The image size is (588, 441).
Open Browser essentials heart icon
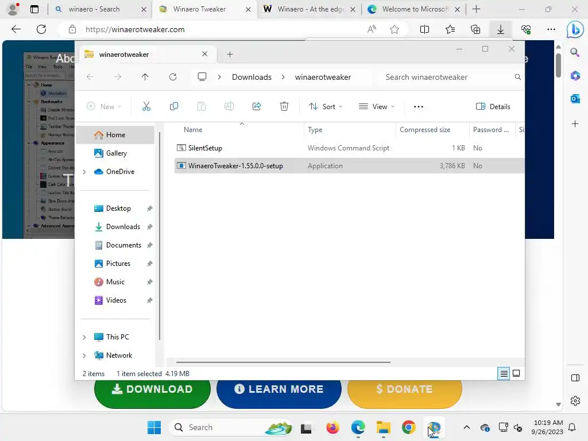tap(526, 29)
